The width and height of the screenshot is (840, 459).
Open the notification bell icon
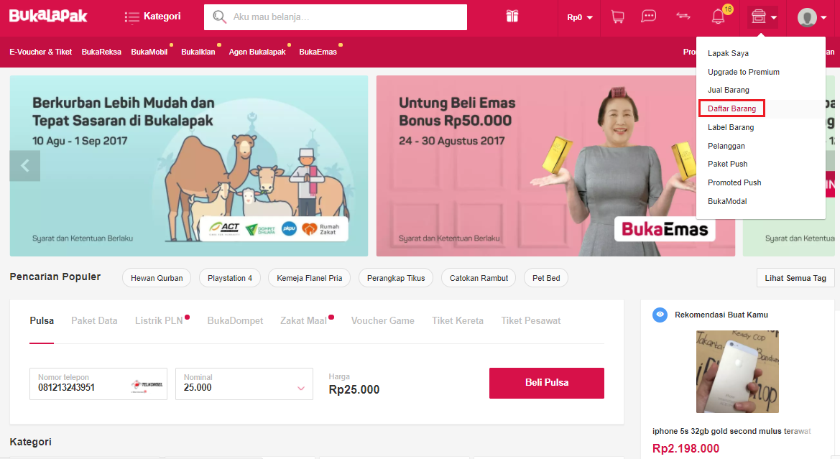(718, 17)
